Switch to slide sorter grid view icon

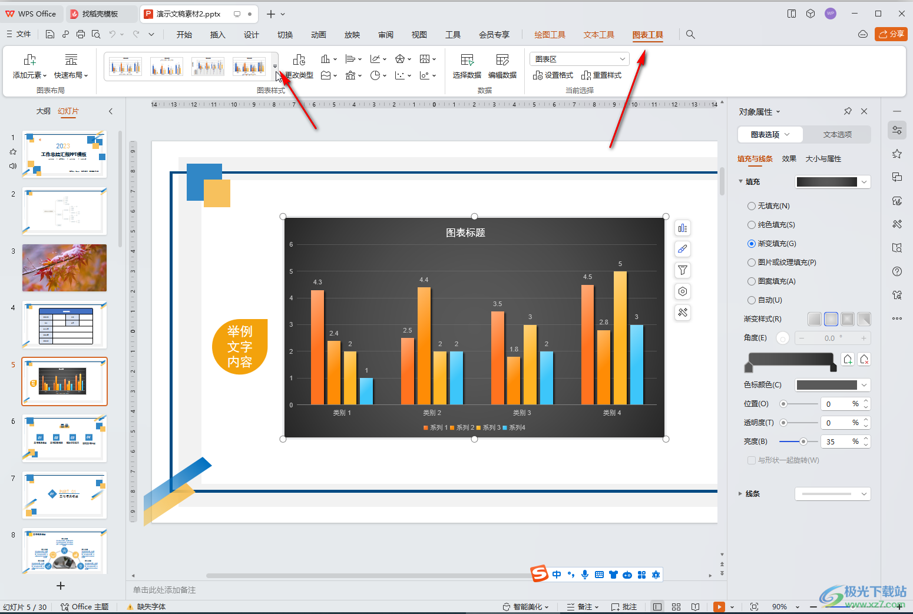point(676,607)
